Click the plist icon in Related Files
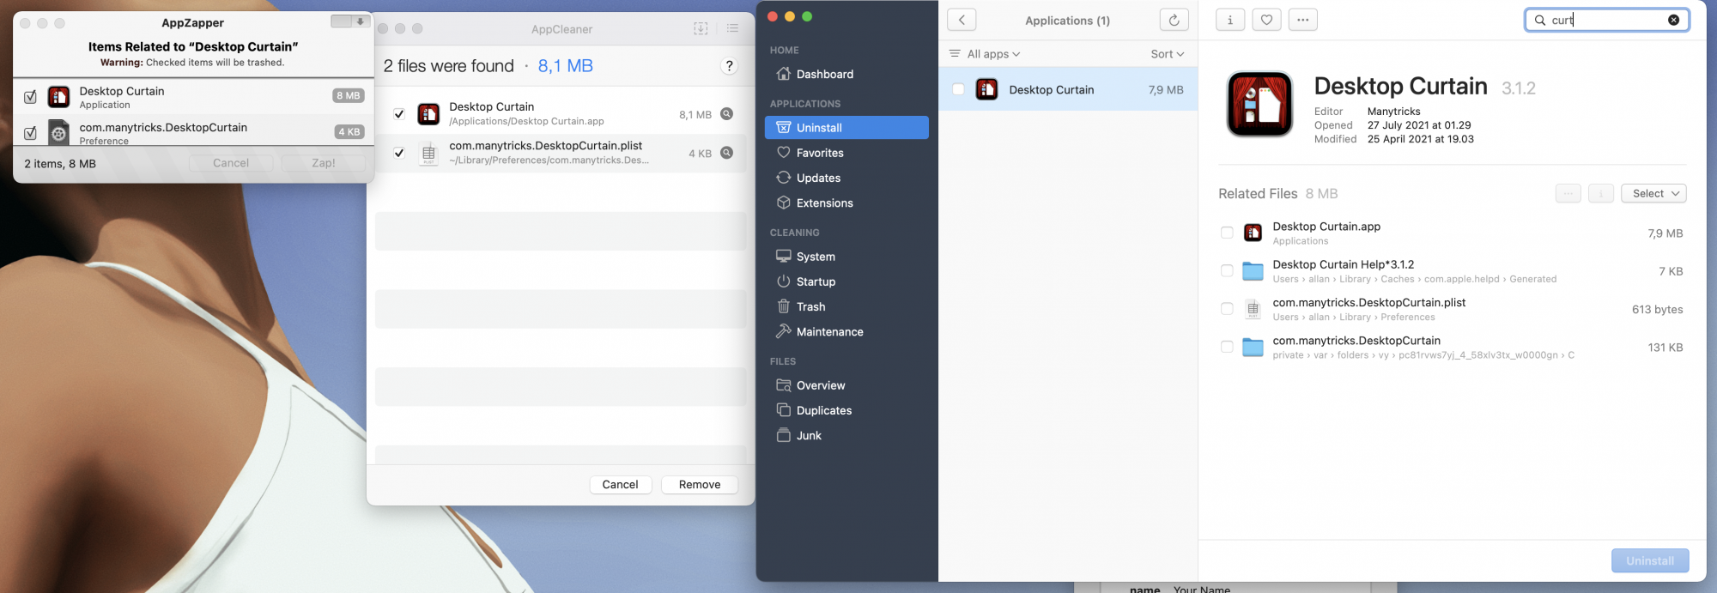Image resolution: width=1717 pixels, height=593 pixels. (x=1253, y=309)
